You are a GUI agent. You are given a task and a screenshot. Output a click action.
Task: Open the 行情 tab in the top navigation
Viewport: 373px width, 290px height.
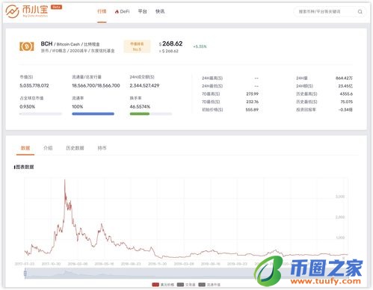point(102,11)
